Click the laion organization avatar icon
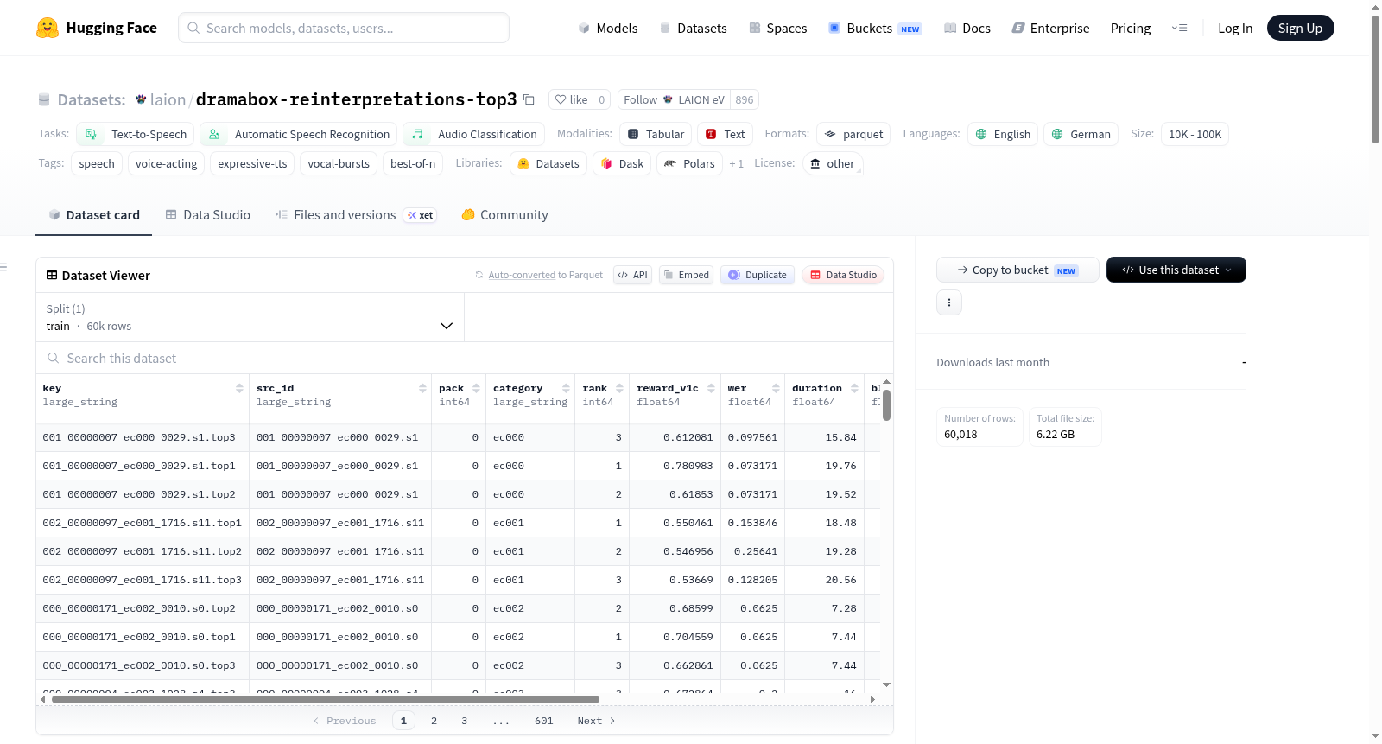Viewport: 1382px width, 744px height. coord(141,99)
